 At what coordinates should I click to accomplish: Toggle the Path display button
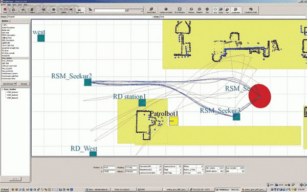227,10
